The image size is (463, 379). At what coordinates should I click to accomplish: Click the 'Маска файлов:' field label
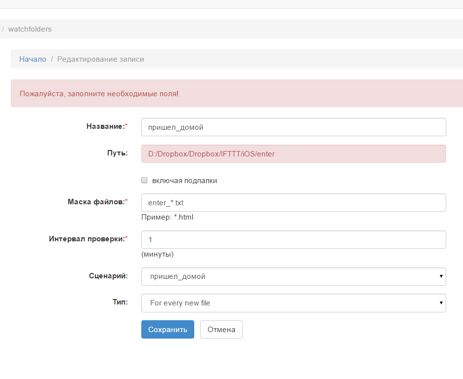point(96,201)
